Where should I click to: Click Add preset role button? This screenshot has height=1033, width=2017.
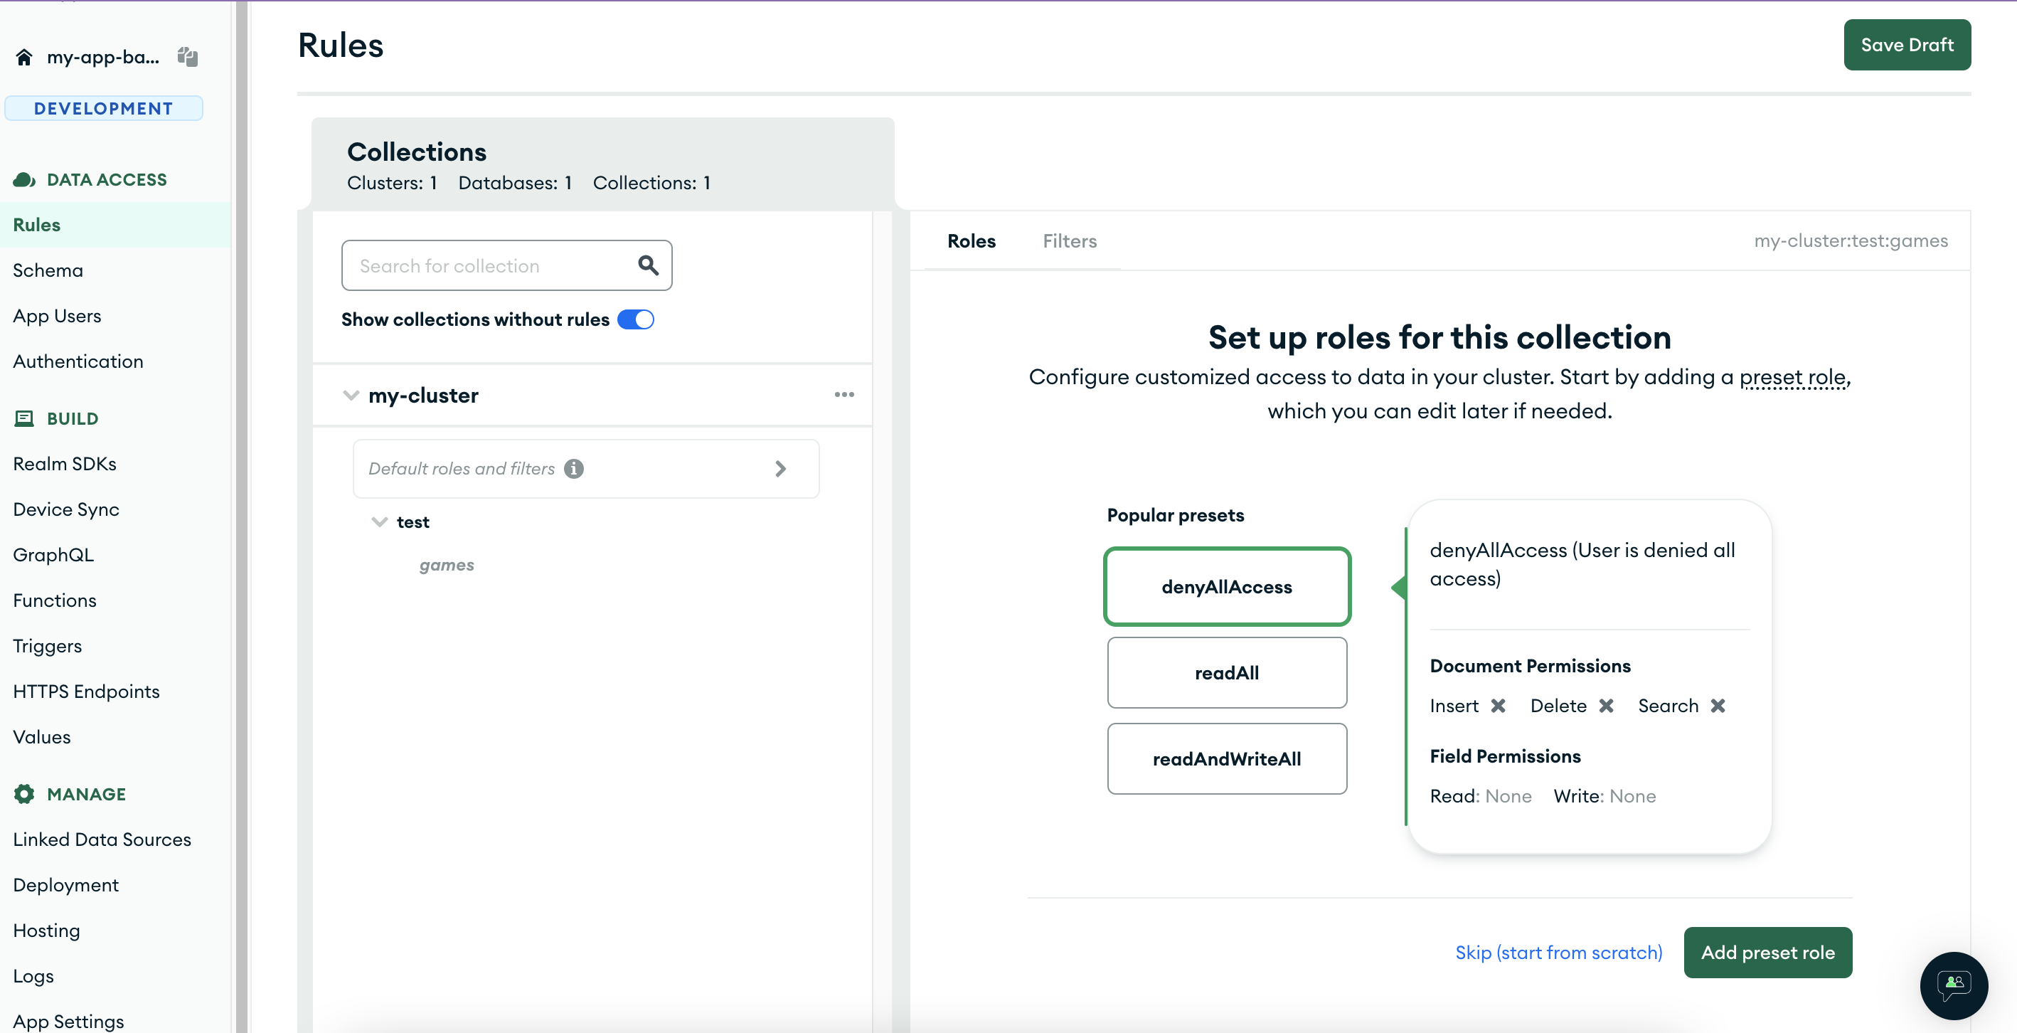(1767, 953)
